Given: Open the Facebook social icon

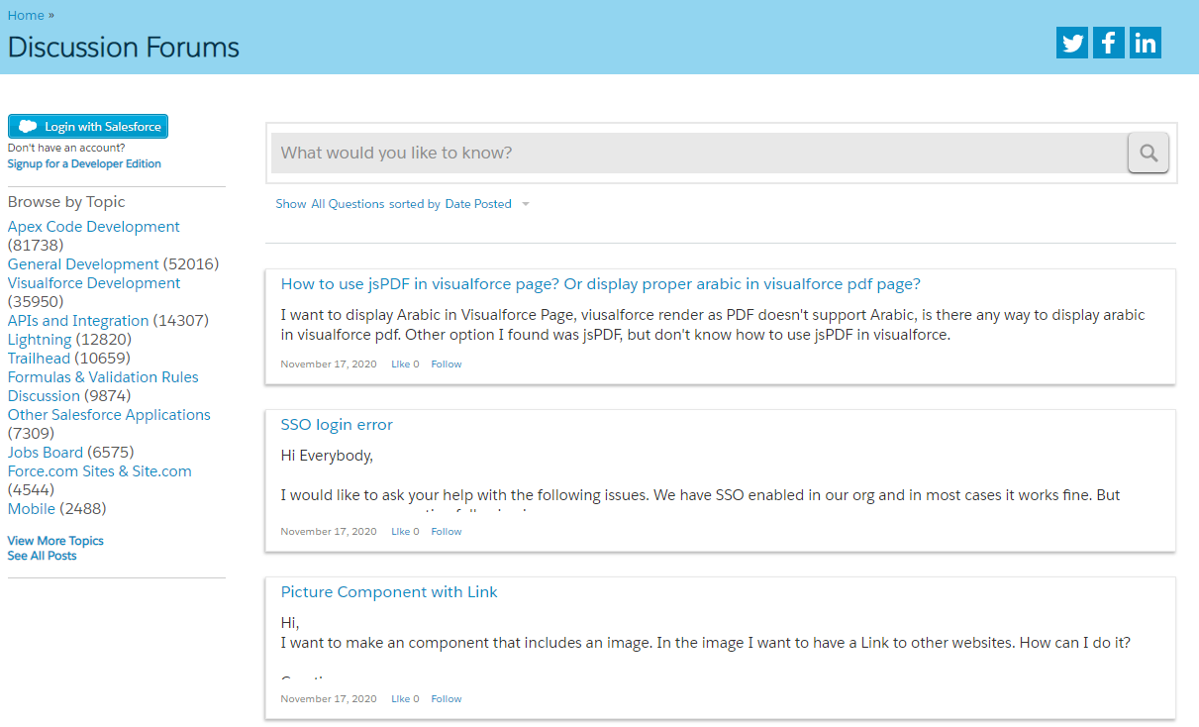Looking at the screenshot, I should pos(1109,43).
